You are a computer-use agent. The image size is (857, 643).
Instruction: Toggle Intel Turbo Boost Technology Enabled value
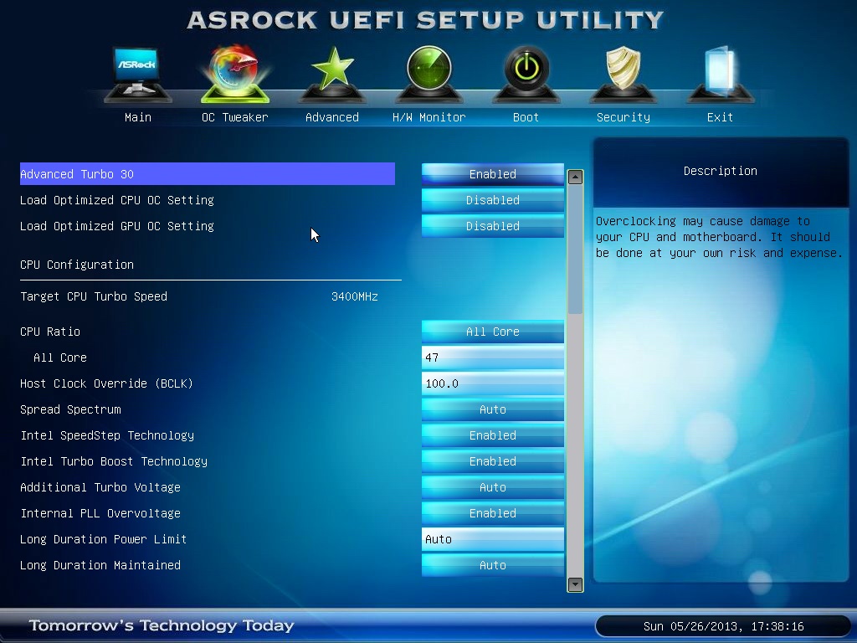pyautogui.click(x=492, y=461)
